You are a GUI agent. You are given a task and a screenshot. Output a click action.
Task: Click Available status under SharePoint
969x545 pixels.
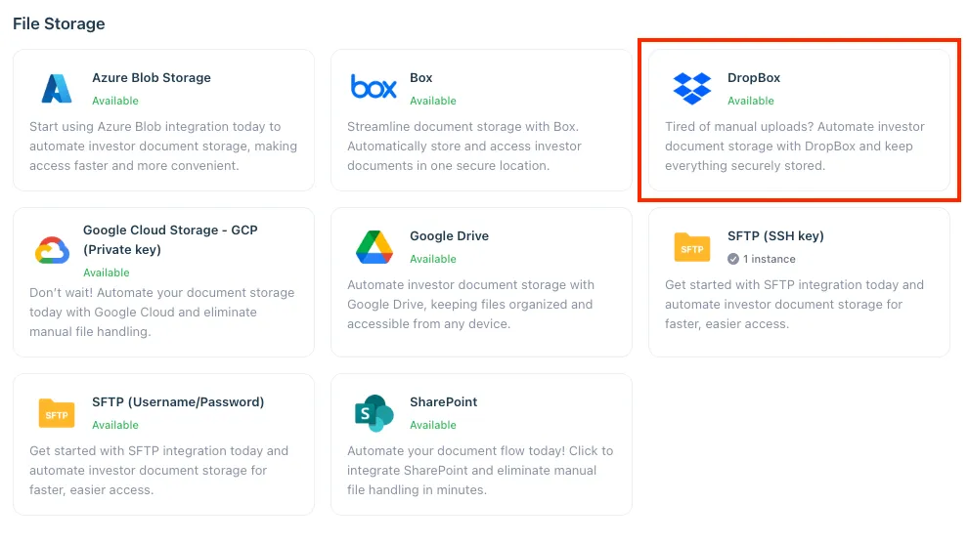[x=432, y=425]
